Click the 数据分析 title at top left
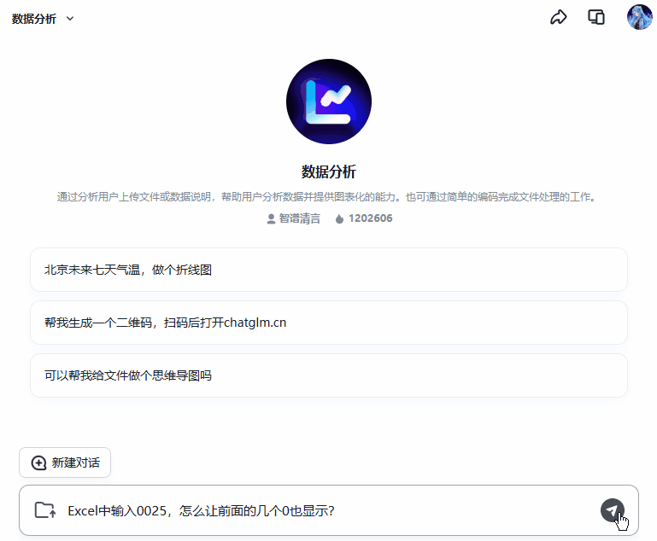Viewport: 657px width, 541px height. point(34,19)
